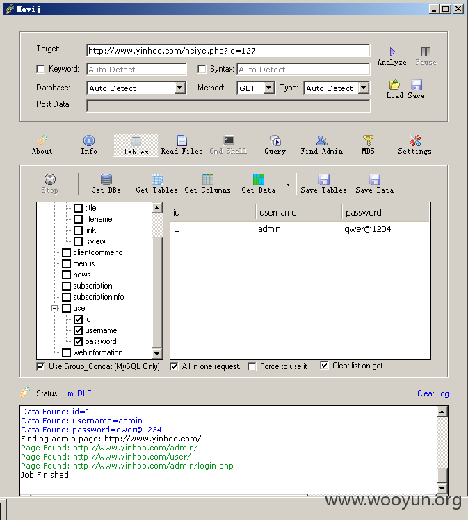
Task: Click the Get Data icon
Action: (x=259, y=179)
